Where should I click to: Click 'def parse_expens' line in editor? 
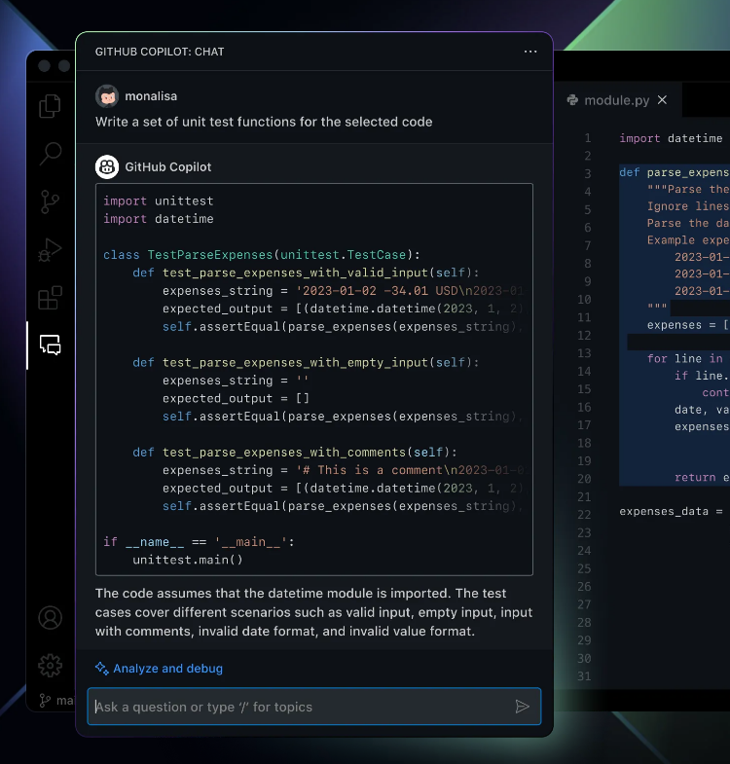(675, 172)
